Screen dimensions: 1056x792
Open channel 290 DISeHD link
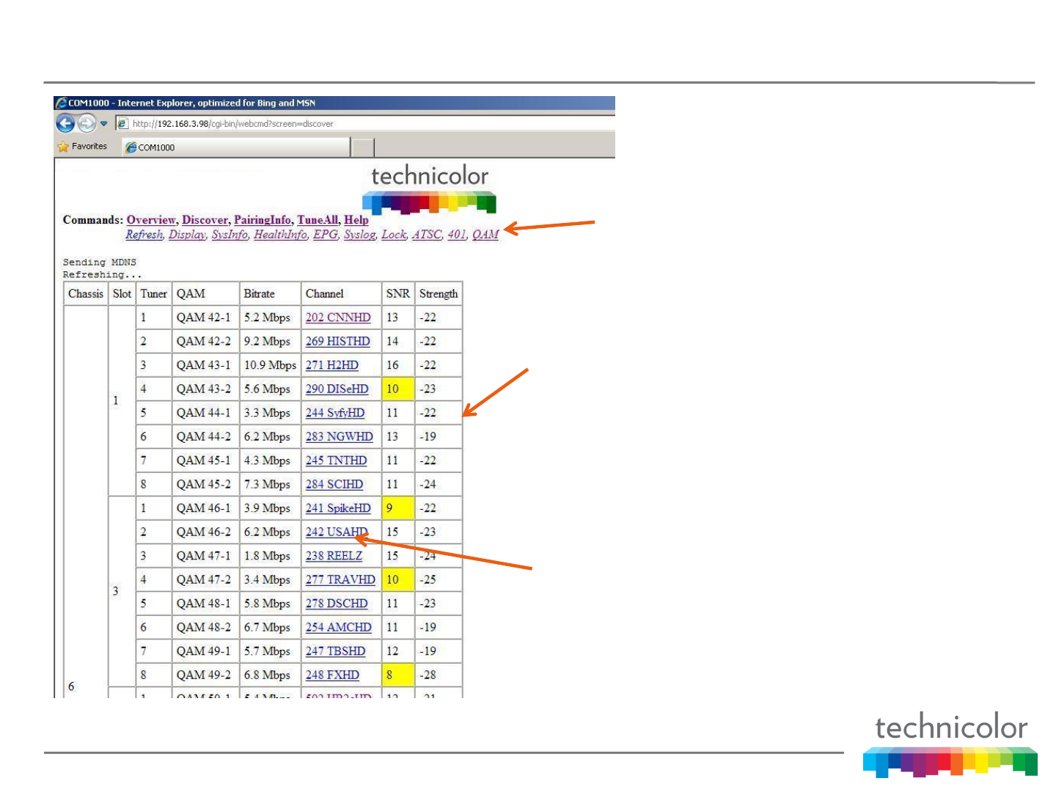pos(337,389)
